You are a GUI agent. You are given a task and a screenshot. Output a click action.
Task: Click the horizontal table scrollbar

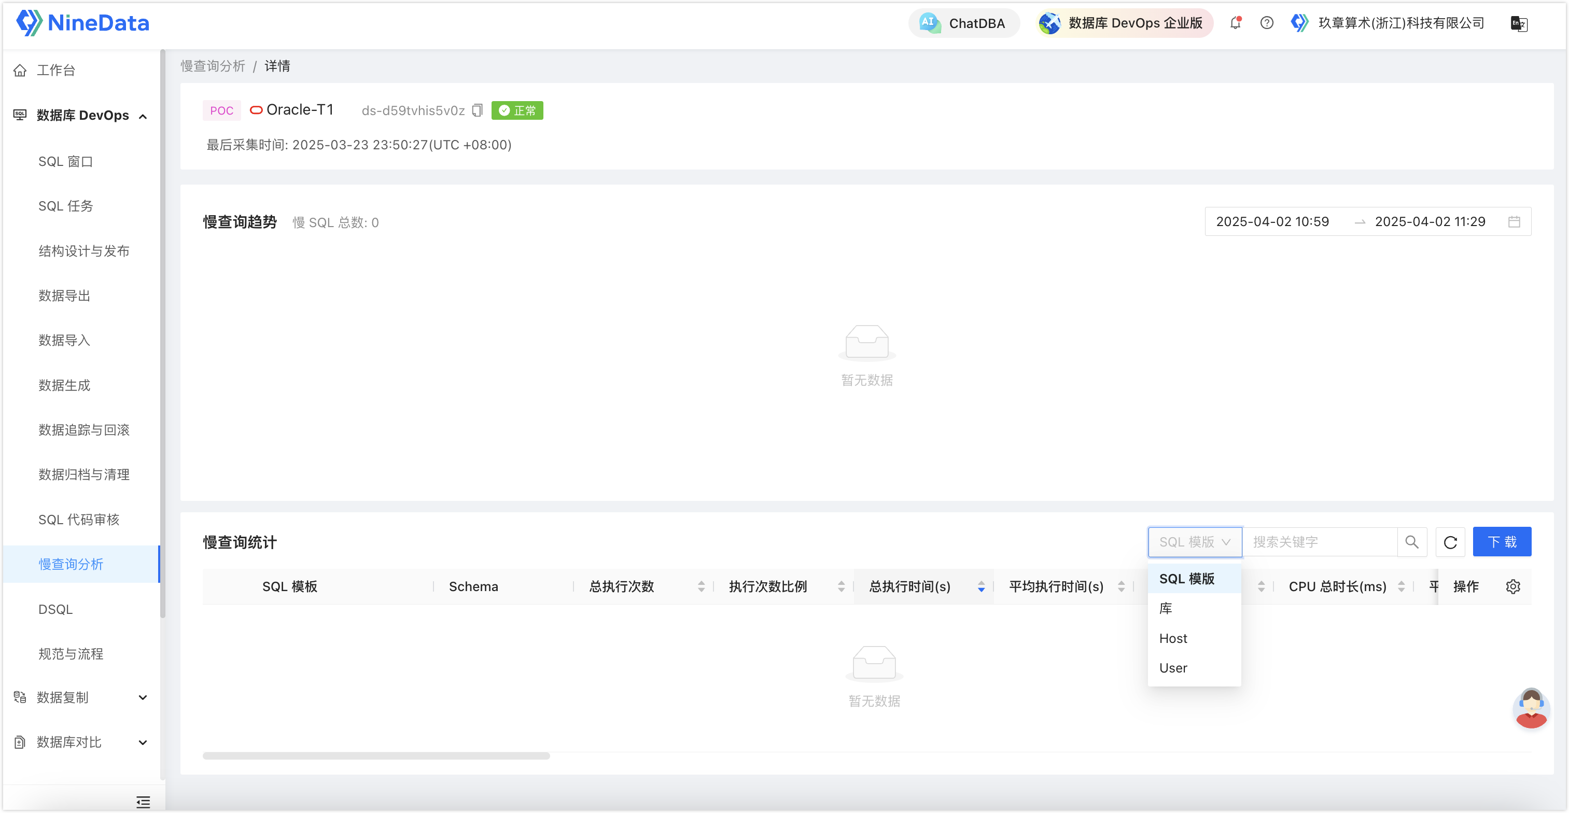pos(376,756)
